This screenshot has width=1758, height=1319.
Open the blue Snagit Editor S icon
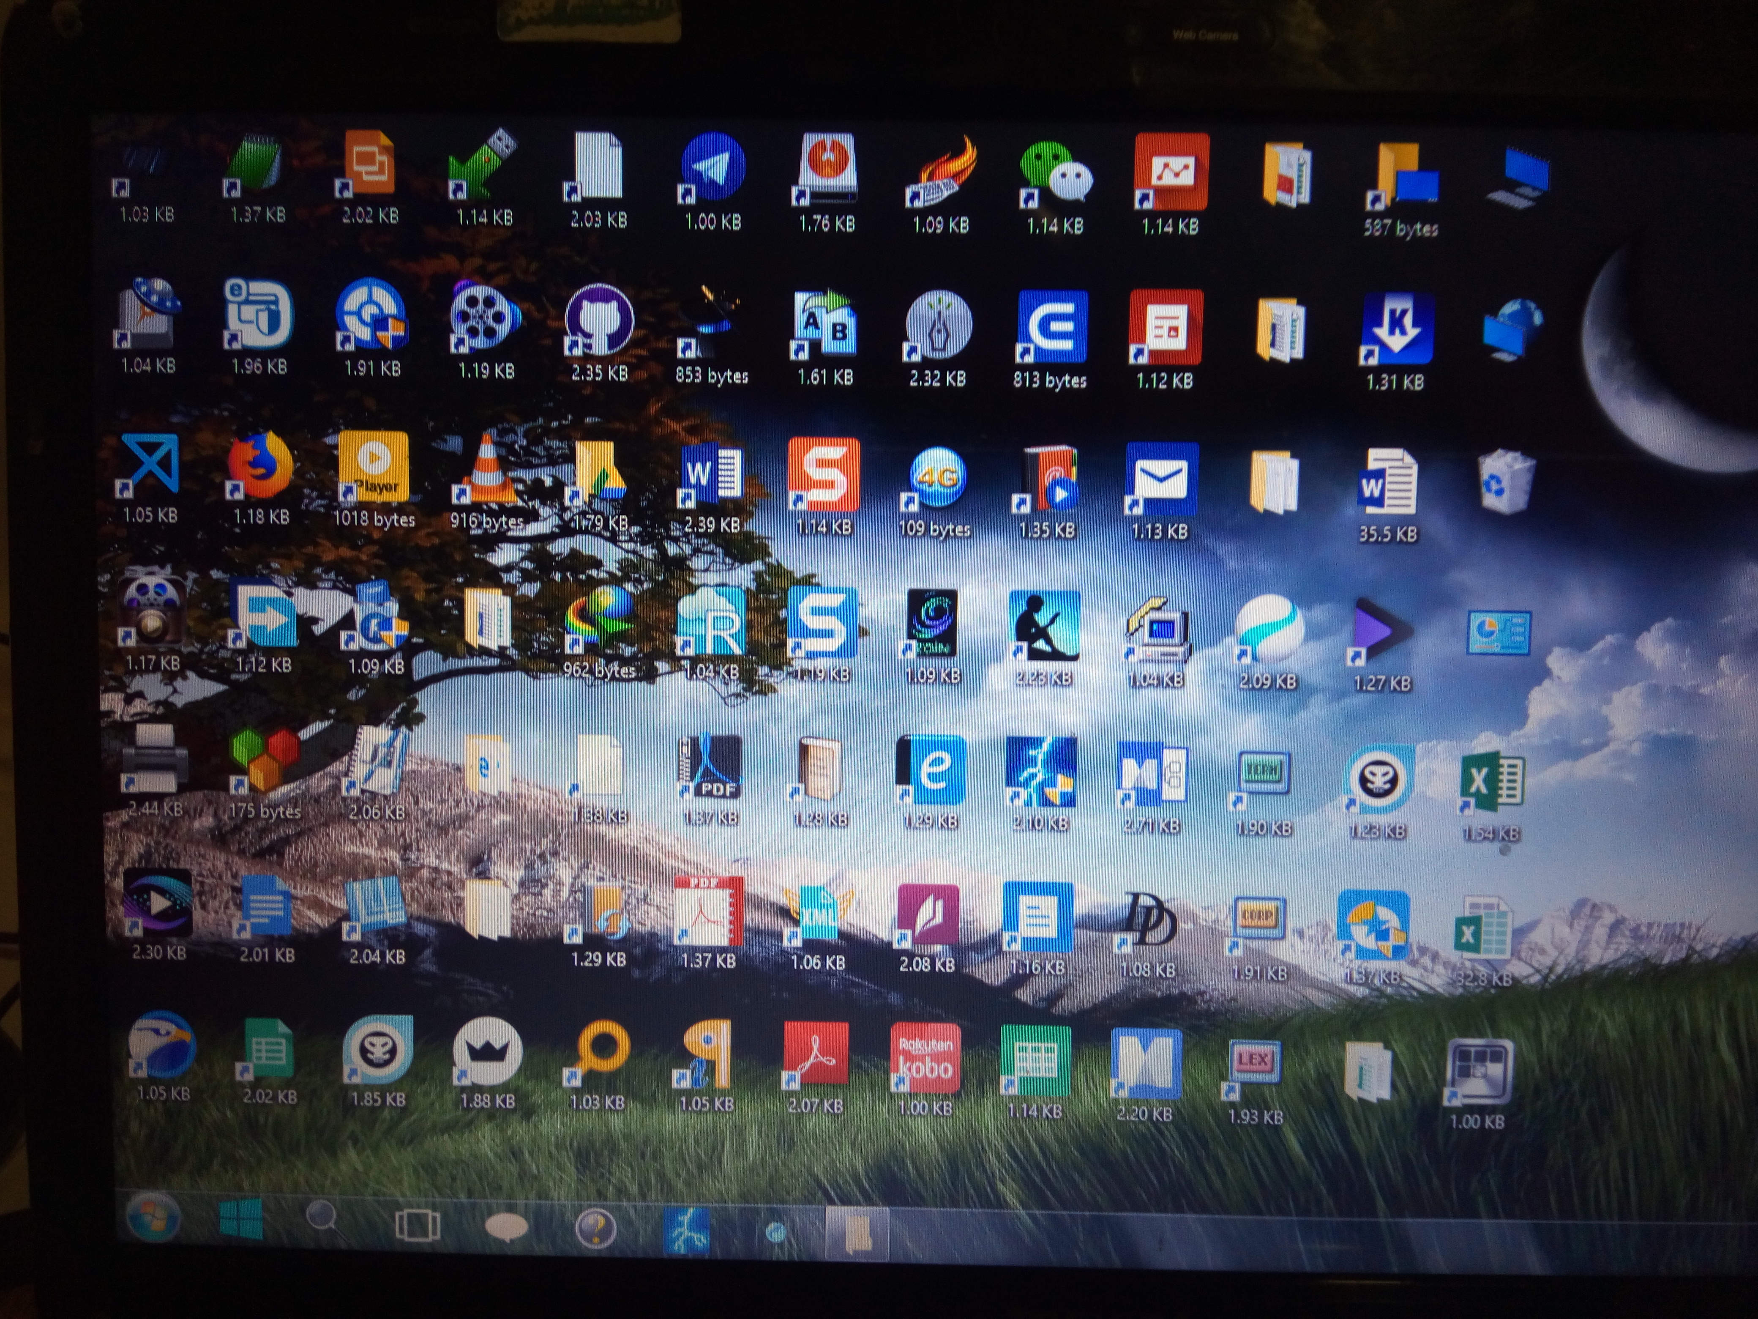coord(822,623)
